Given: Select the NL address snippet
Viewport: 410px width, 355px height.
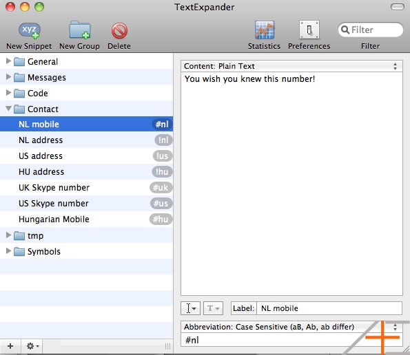Looking at the screenshot, I should point(86,140).
